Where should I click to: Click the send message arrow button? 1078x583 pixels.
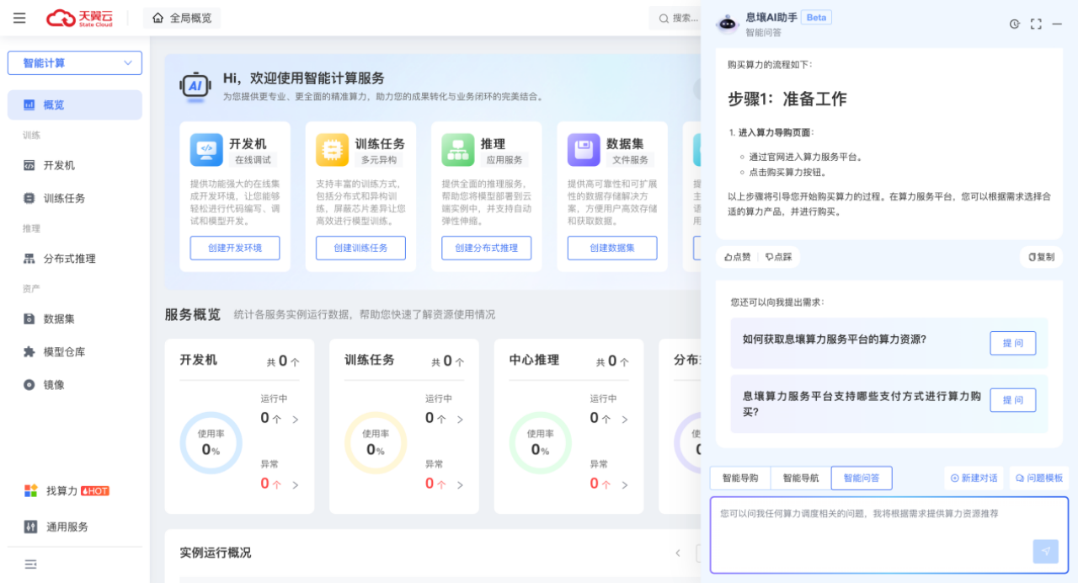click(1045, 551)
